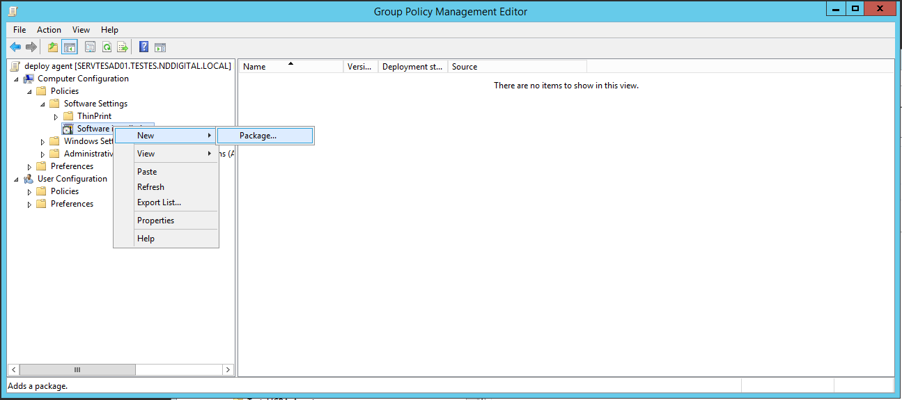Click the Back arrow toolbar icon
Viewport: 902px width, 400px height.
(15, 47)
